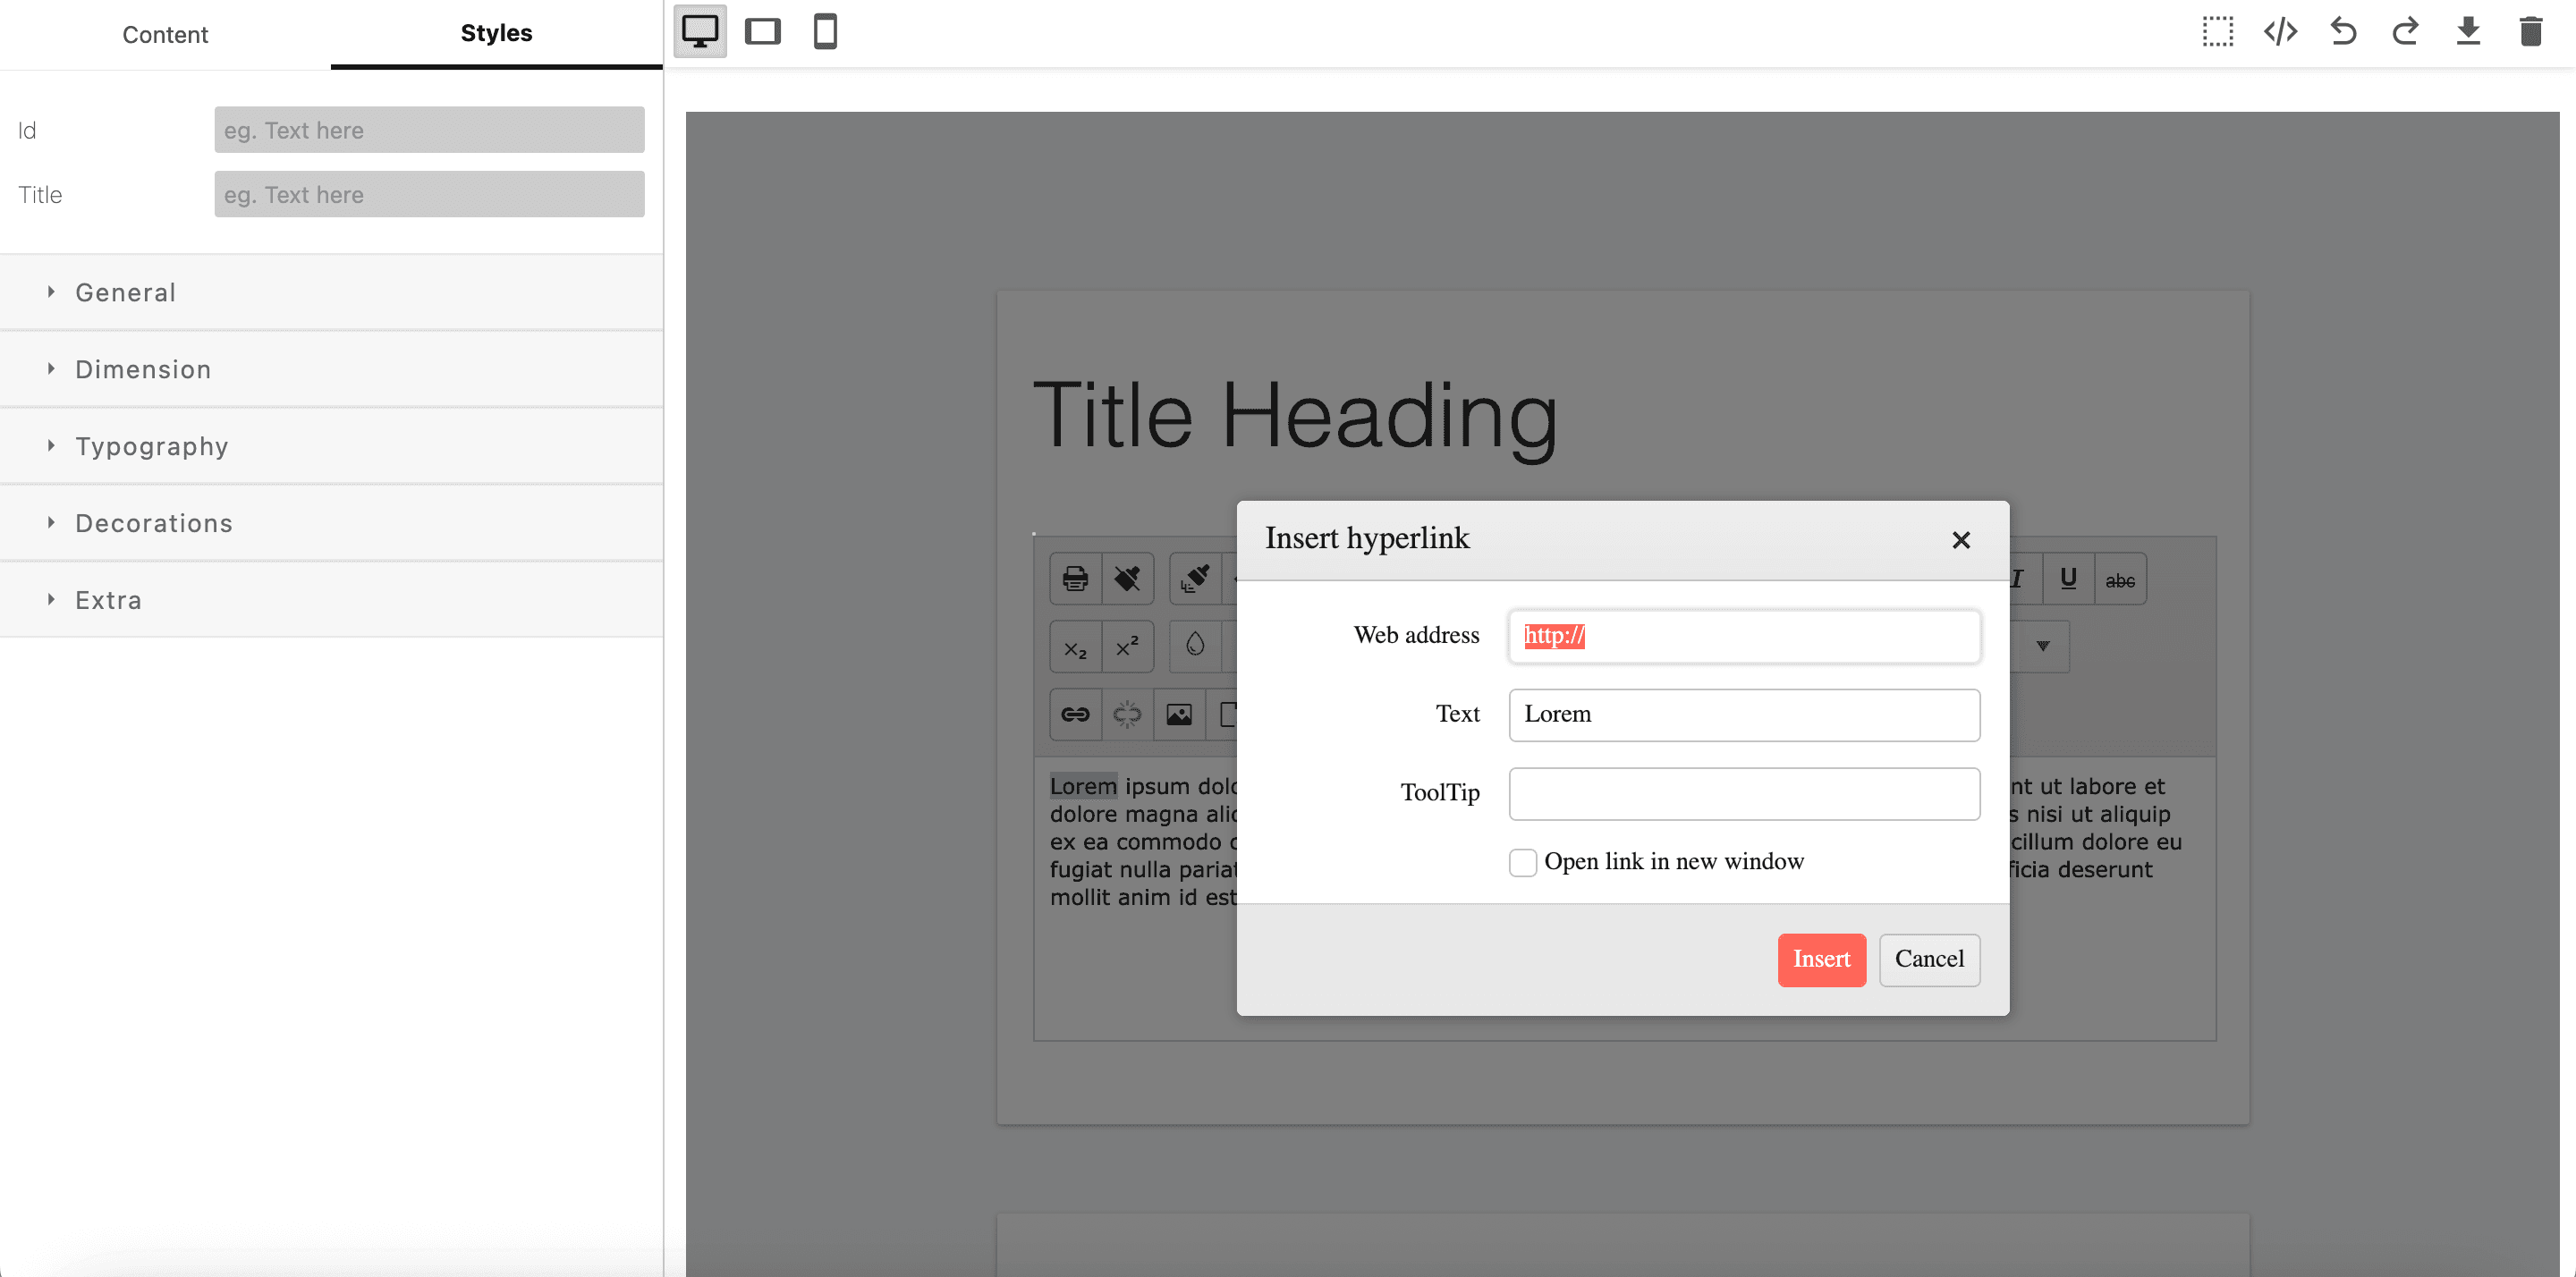Click the Id input field
The width and height of the screenshot is (2576, 1277).
pos(429,130)
